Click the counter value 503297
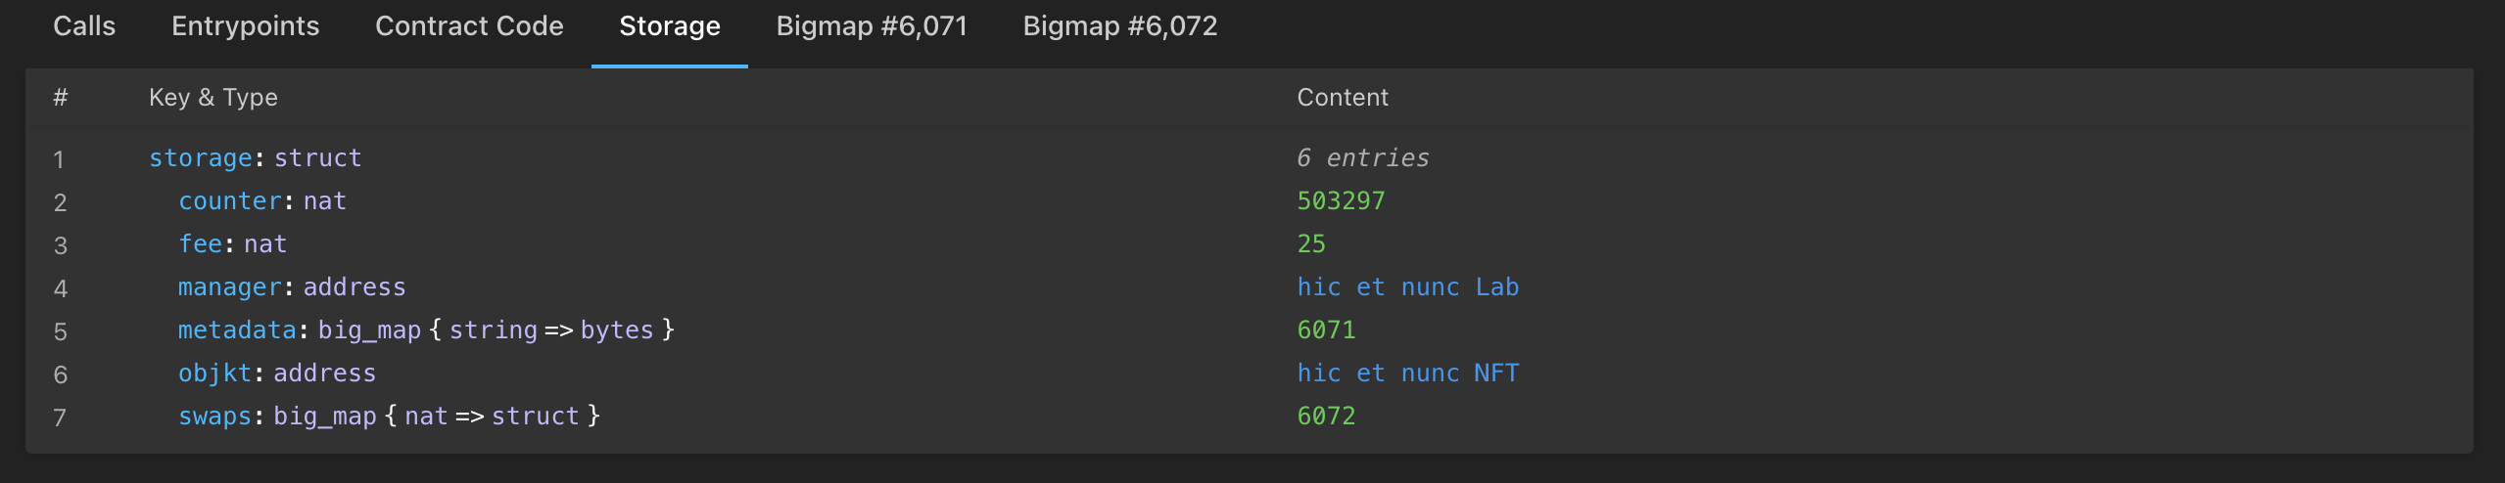Image resolution: width=2505 pixels, height=483 pixels. (x=1341, y=201)
